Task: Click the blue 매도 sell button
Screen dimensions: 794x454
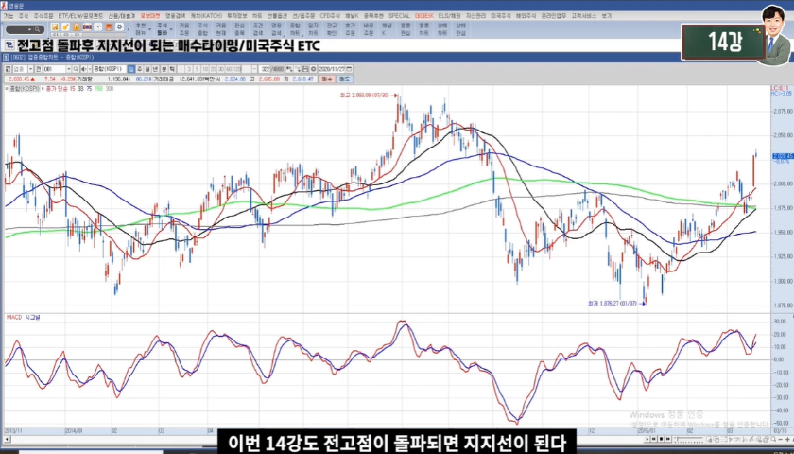Action: pyautogui.click(x=344, y=79)
